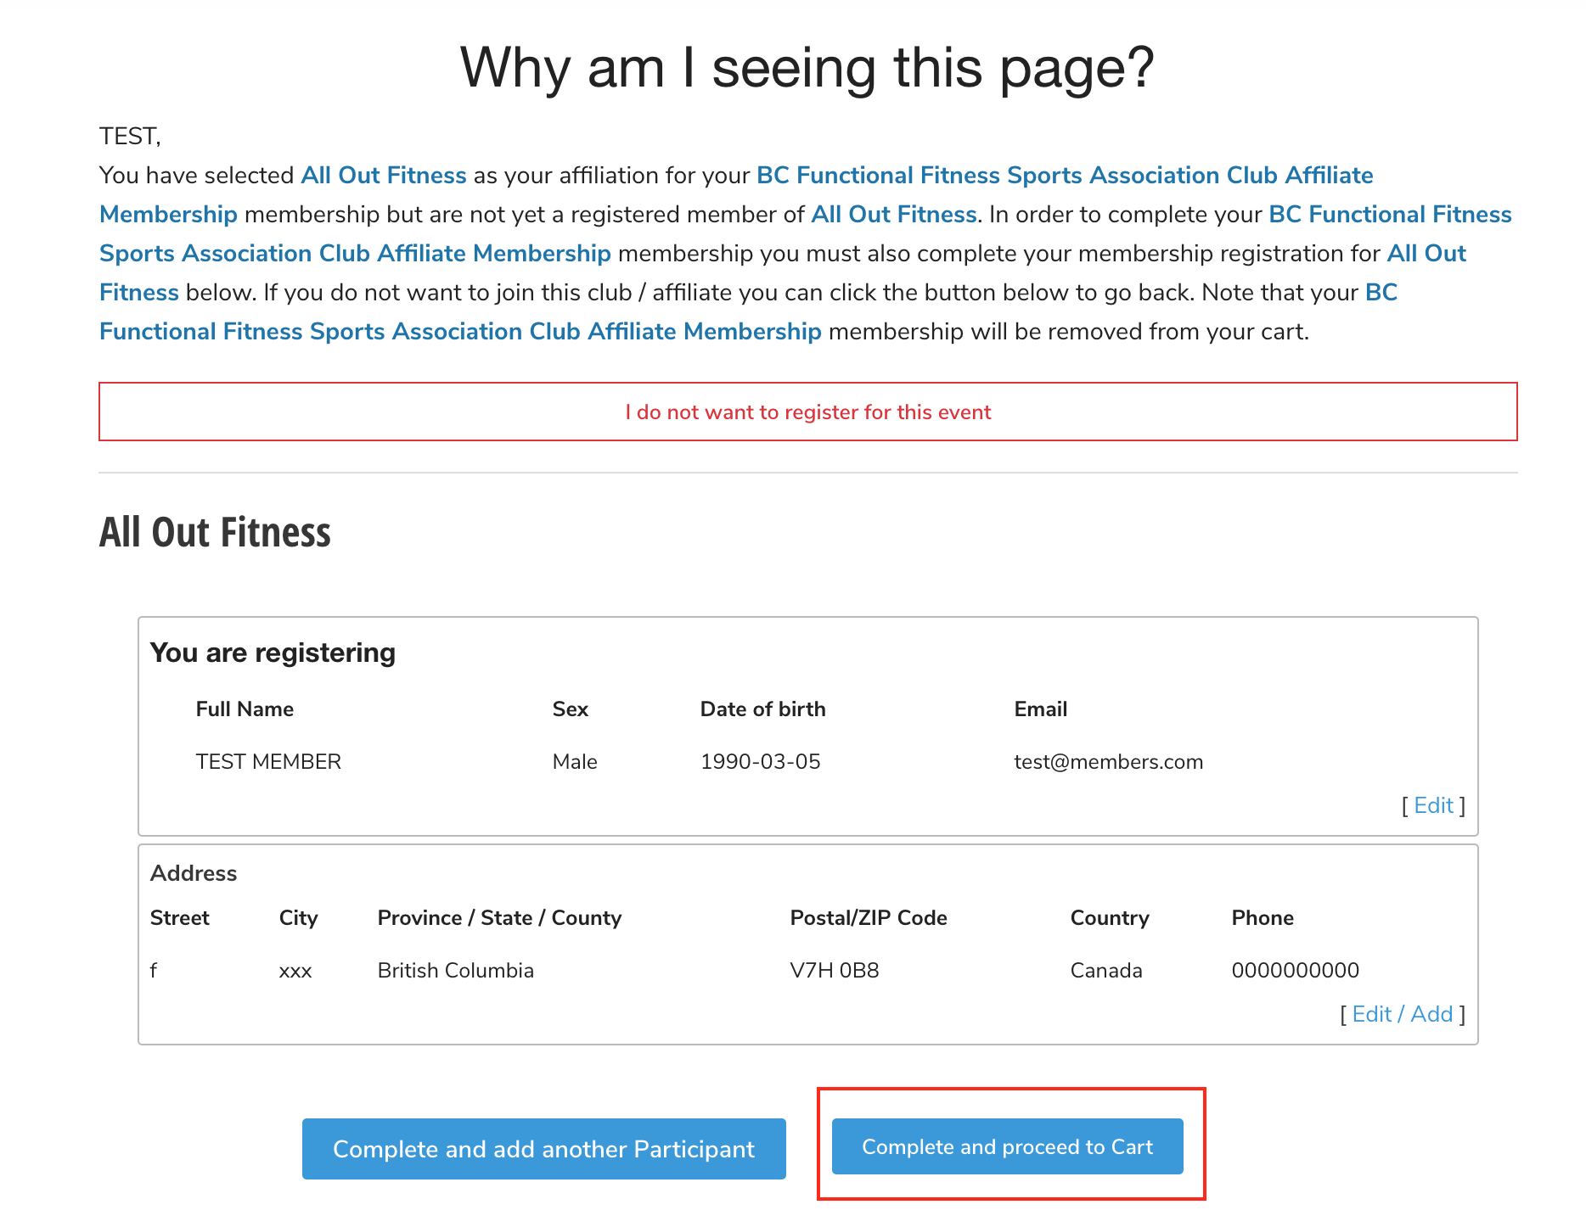This screenshot has width=1586, height=1227.
Task: Click the "Country" column header
Action: tap(1110, 918)
